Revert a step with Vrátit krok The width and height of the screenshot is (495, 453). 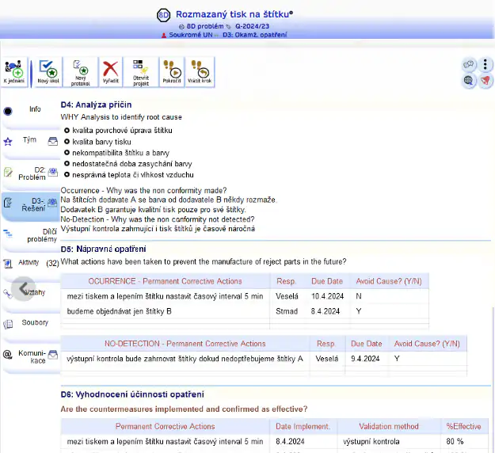coord(200,71)
